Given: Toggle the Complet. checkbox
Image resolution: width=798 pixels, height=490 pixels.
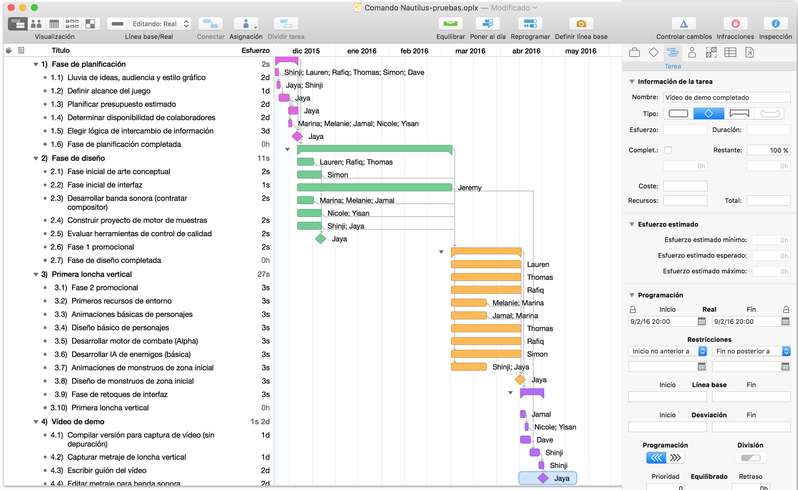Looking at the screenshot, I should click(668, 150).
